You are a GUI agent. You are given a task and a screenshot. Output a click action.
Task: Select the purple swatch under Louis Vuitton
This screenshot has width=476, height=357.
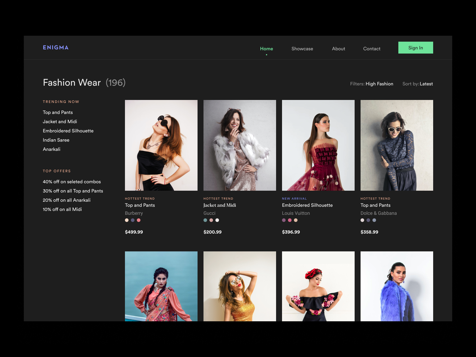(284, 220)
